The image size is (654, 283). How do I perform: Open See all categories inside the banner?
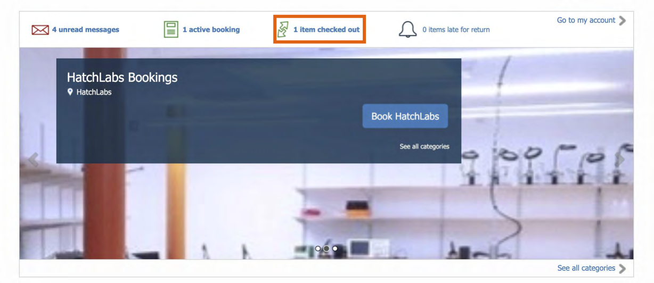point(424,146)
